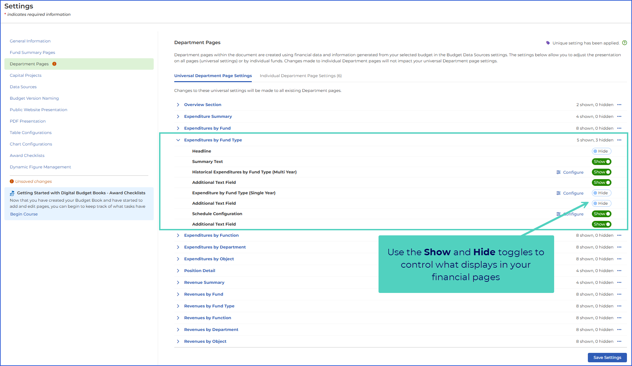Expand the Position Detail chevron
Image resolution: width=632 pixels, height=366 pixels.
(x=178, y=271)
